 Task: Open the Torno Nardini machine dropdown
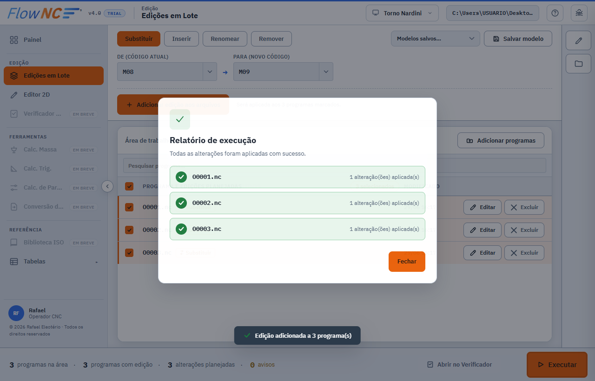click(x=403, y=13)
